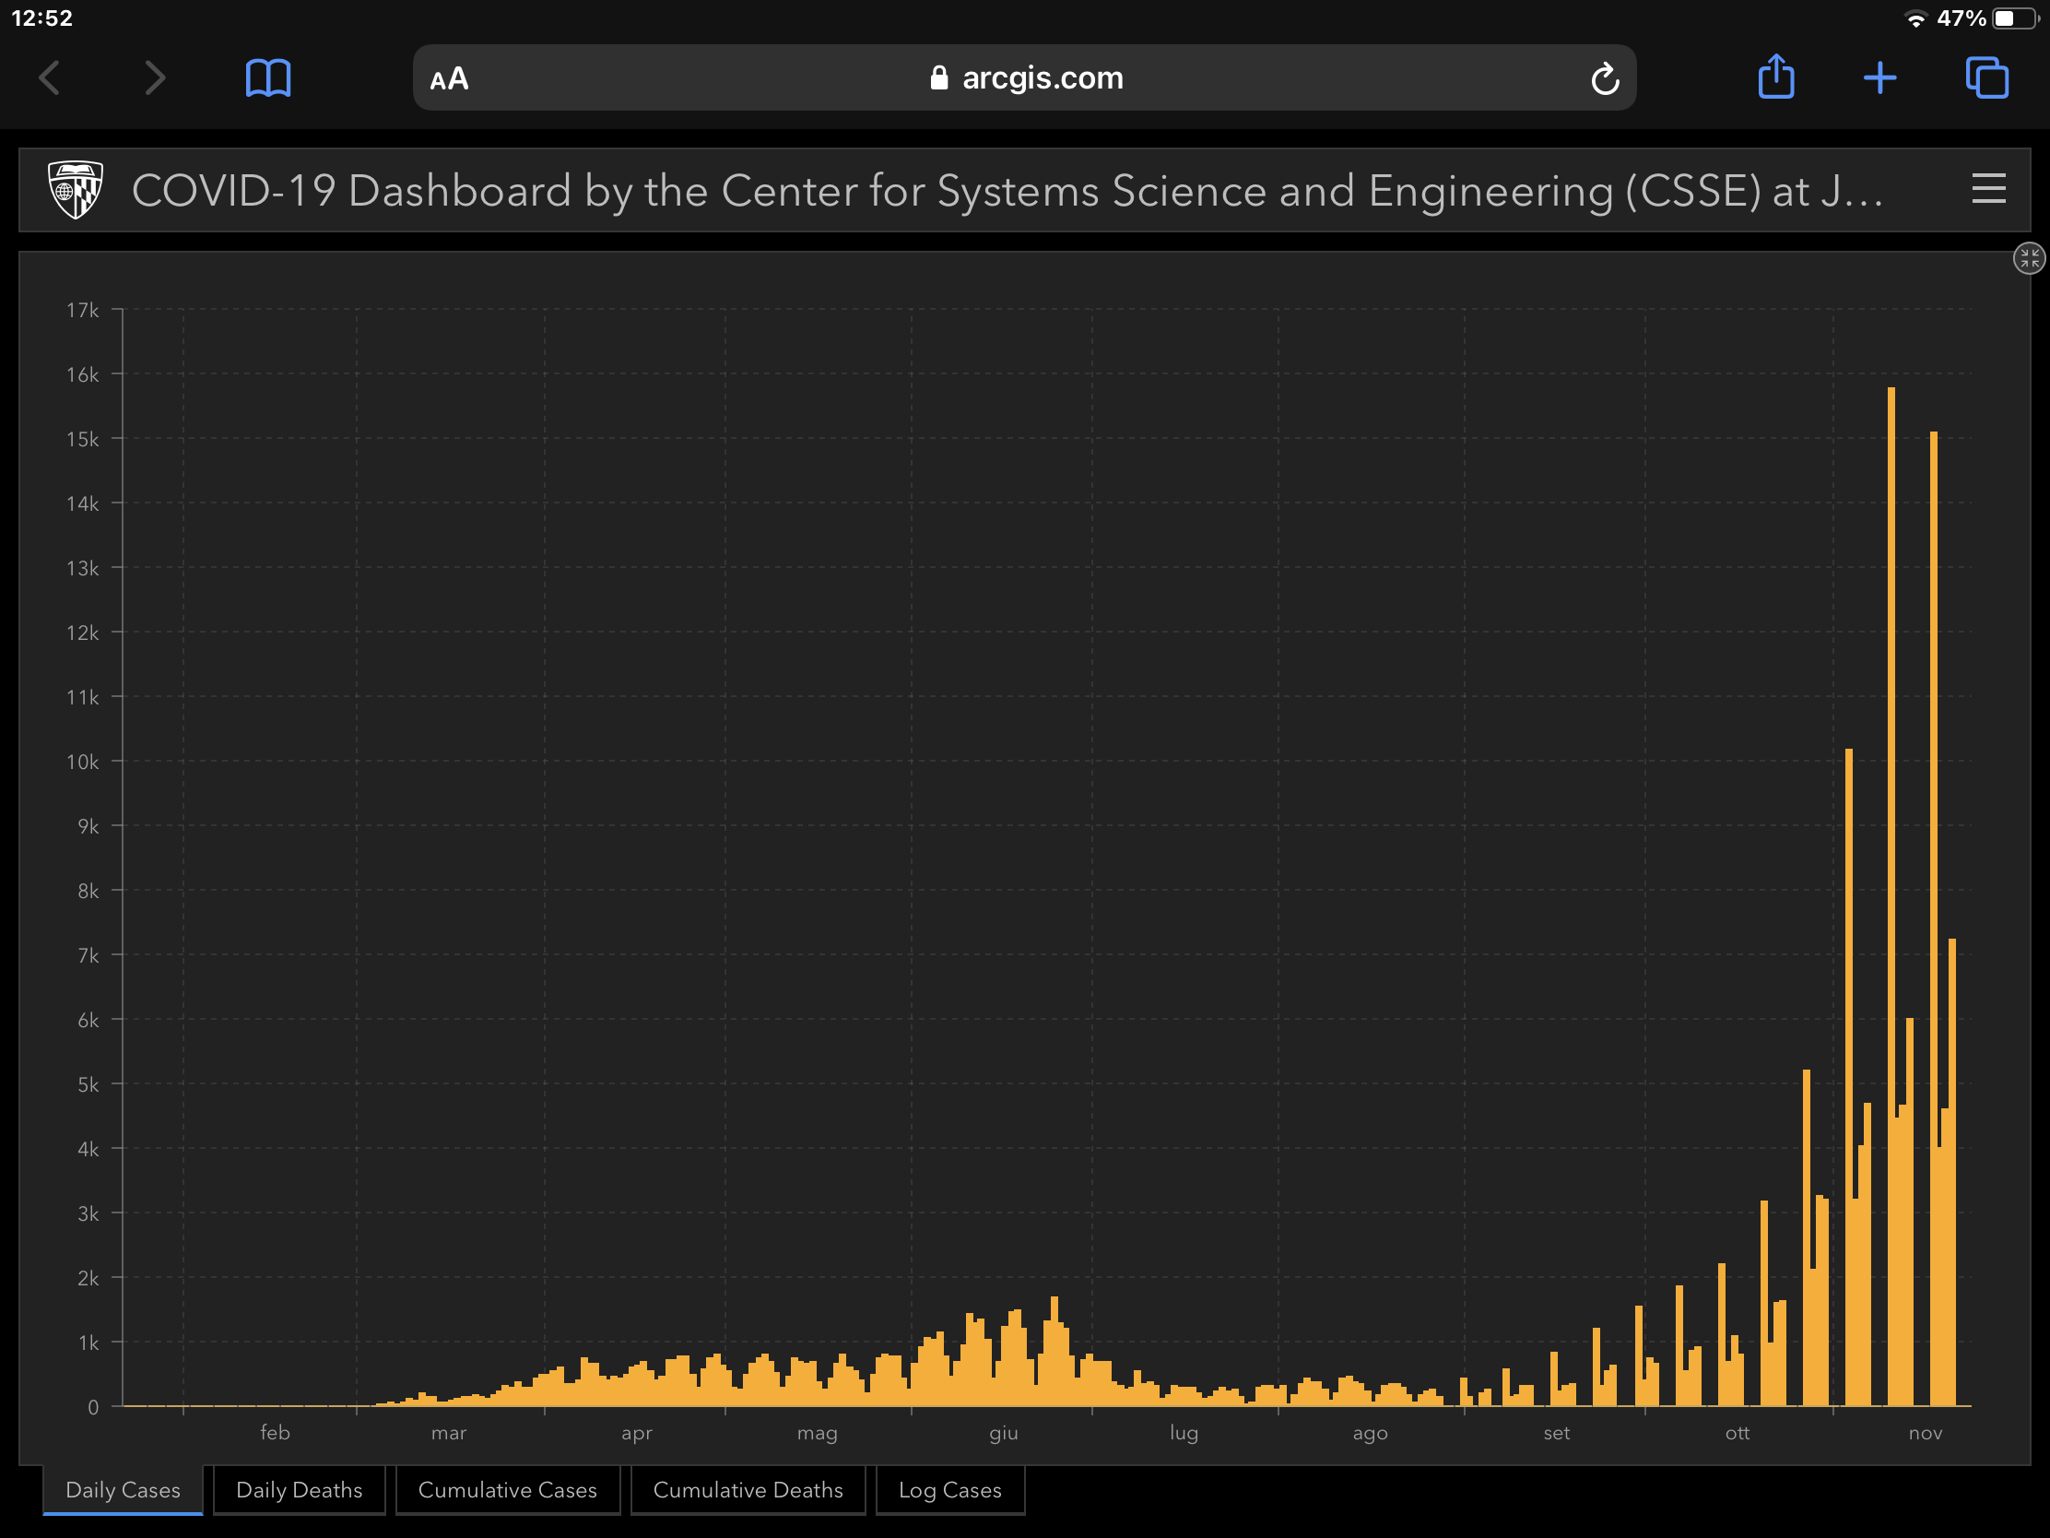
Task: Switch to the Log Cases tab
Action: pos(950,1490)
